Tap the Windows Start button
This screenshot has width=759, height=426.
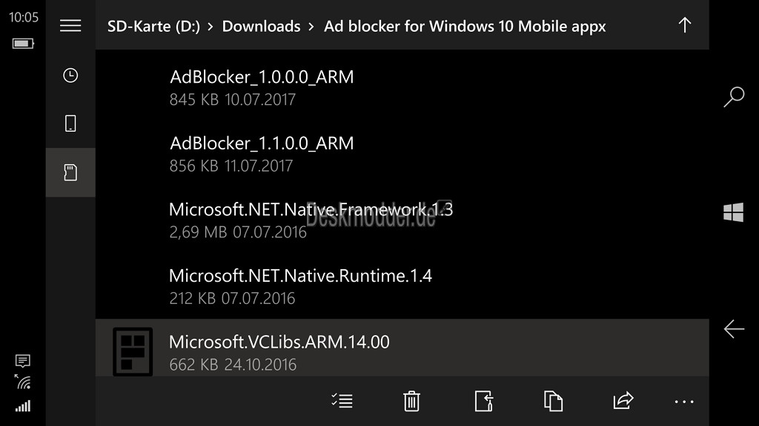733,212
